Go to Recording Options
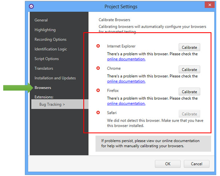The height and width of the screenshot is (176, 220). coord(50,39)
